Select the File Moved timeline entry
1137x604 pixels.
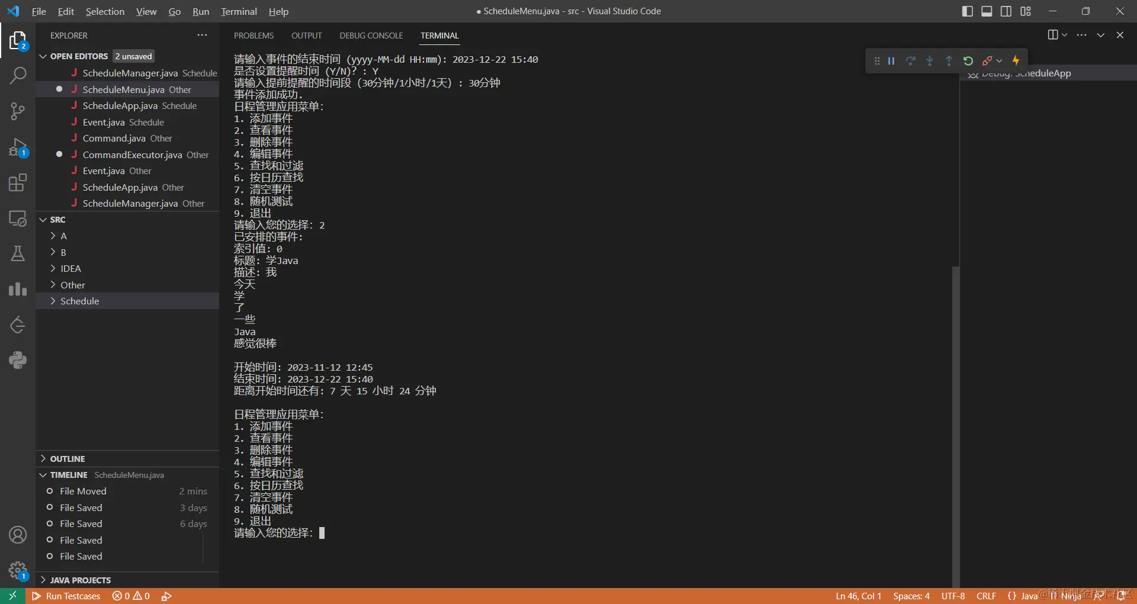tap(127, 491)
